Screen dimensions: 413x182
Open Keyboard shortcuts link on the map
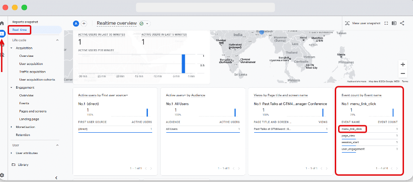(357, 82)
